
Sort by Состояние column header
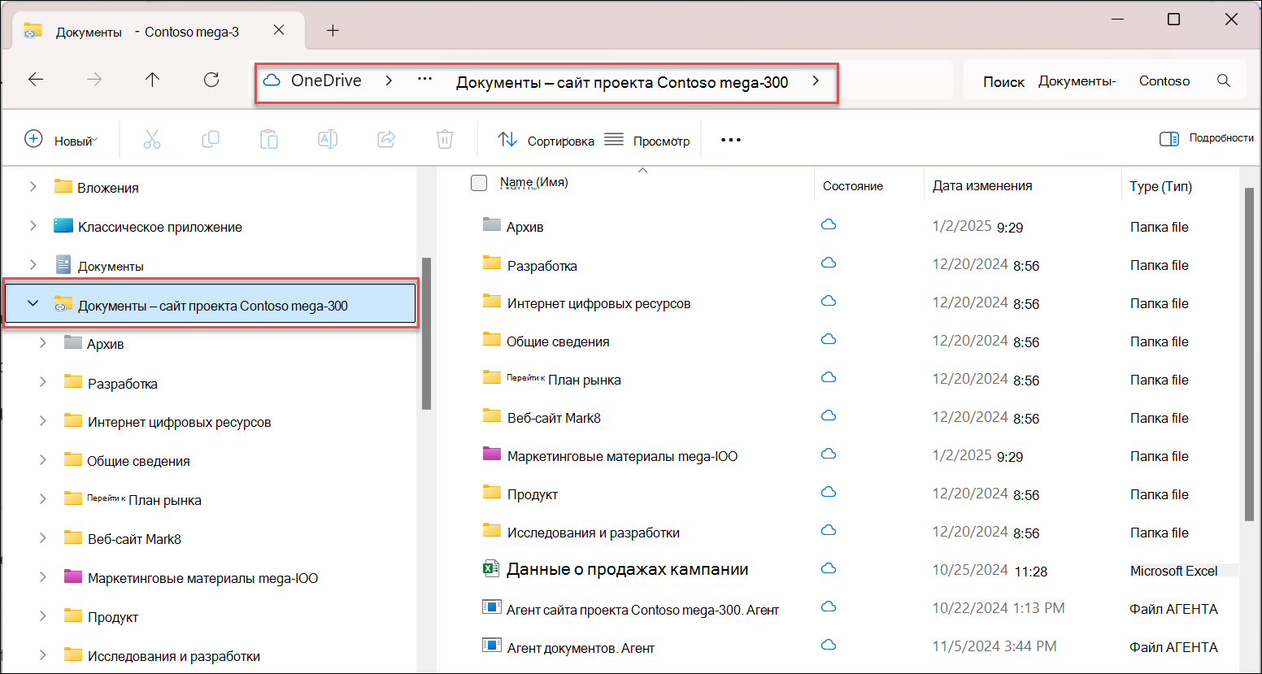[852, 186]
